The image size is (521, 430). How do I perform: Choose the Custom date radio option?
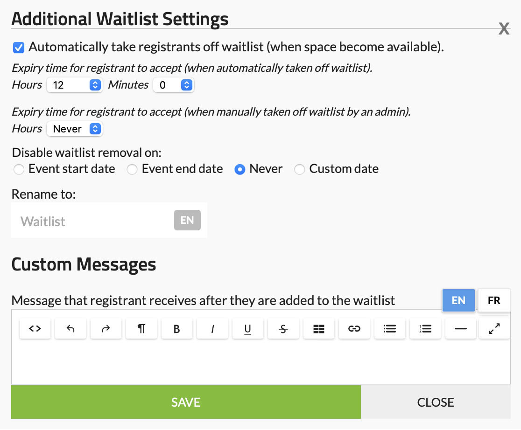(299, 169)
